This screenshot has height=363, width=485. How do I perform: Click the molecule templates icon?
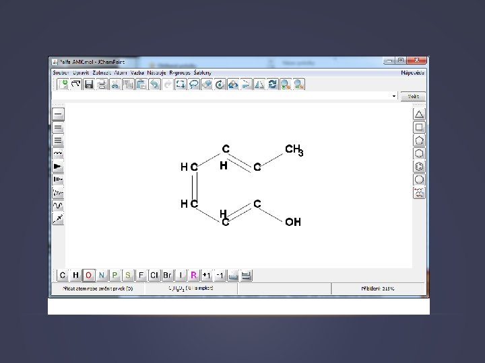click(x=419, y=193)
